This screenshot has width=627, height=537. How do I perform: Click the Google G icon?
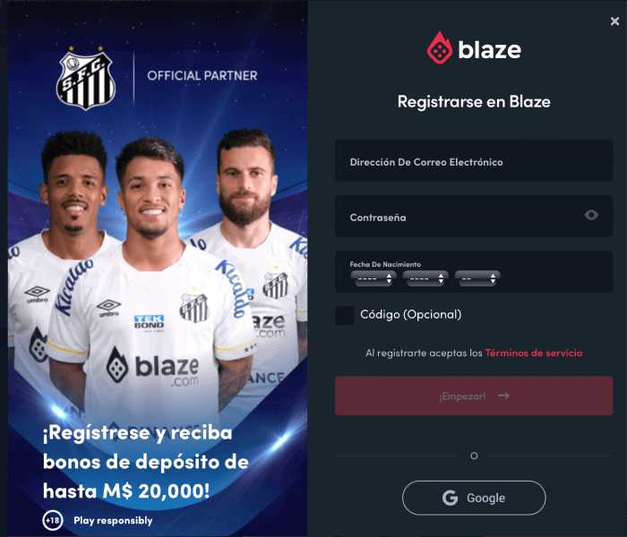[x=450, y=498]
